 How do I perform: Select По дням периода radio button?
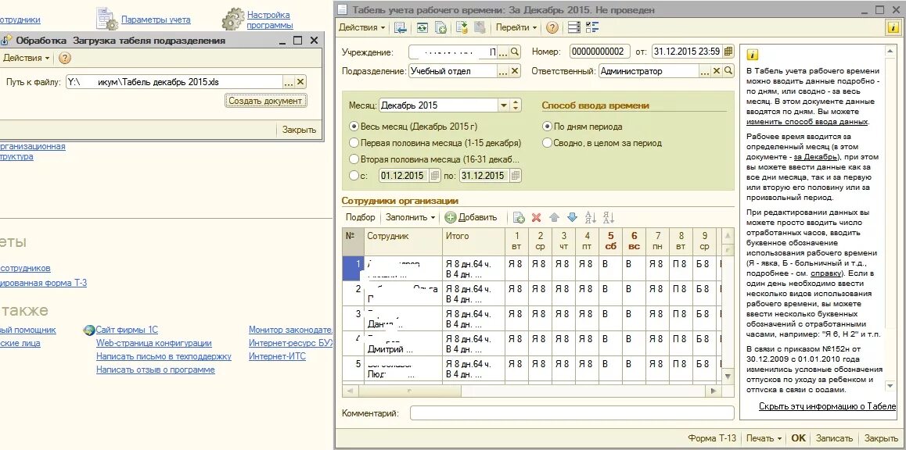point(547,127)
